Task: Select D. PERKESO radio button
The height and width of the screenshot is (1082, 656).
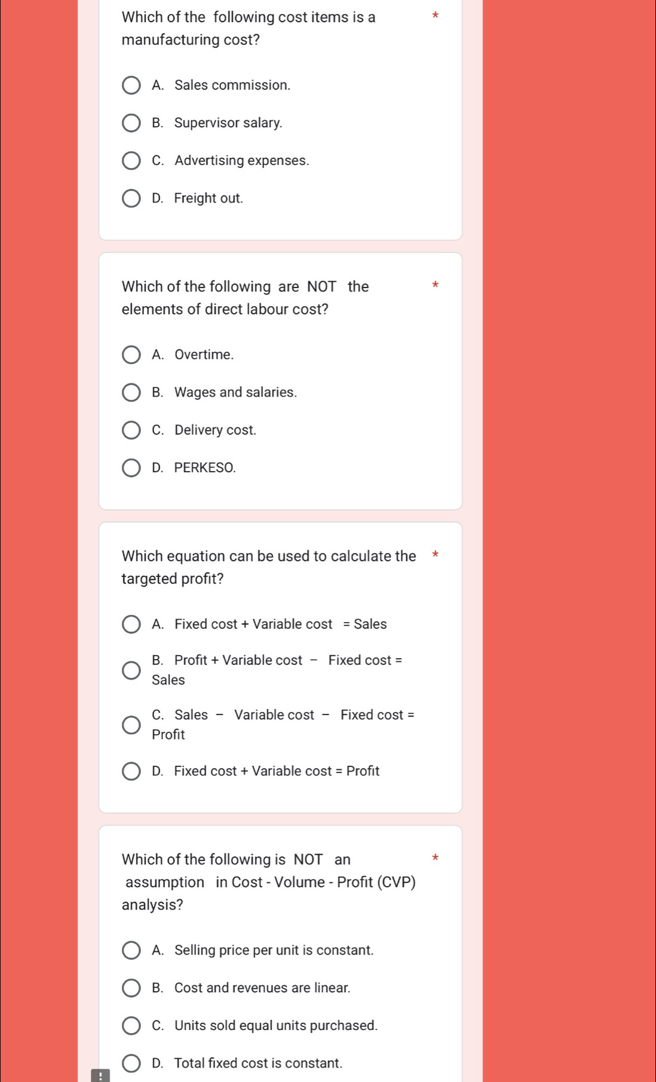Action: (x=131, y=468)
